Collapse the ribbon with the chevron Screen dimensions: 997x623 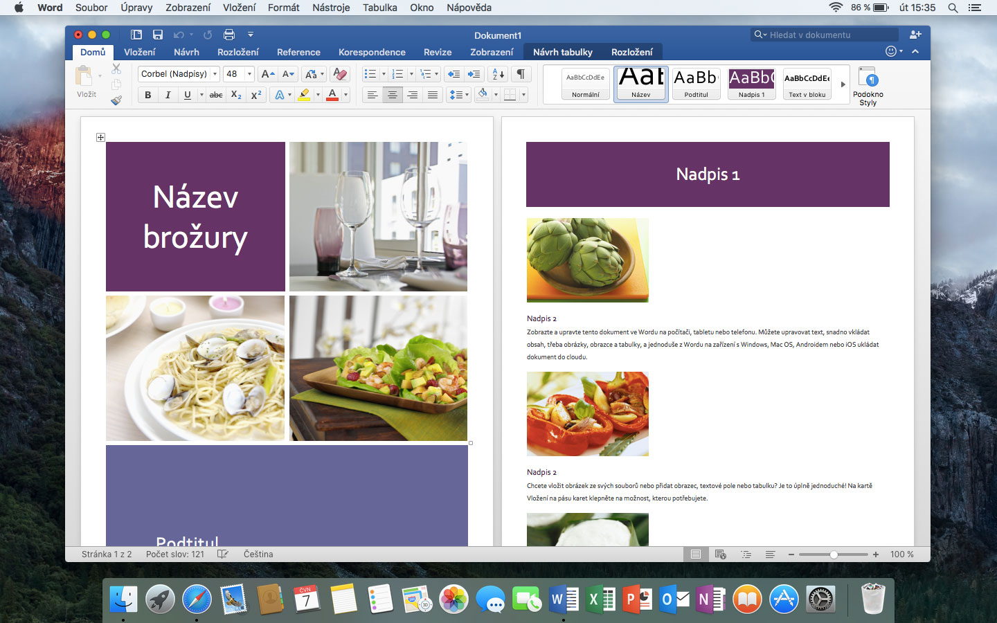(915, 51)
